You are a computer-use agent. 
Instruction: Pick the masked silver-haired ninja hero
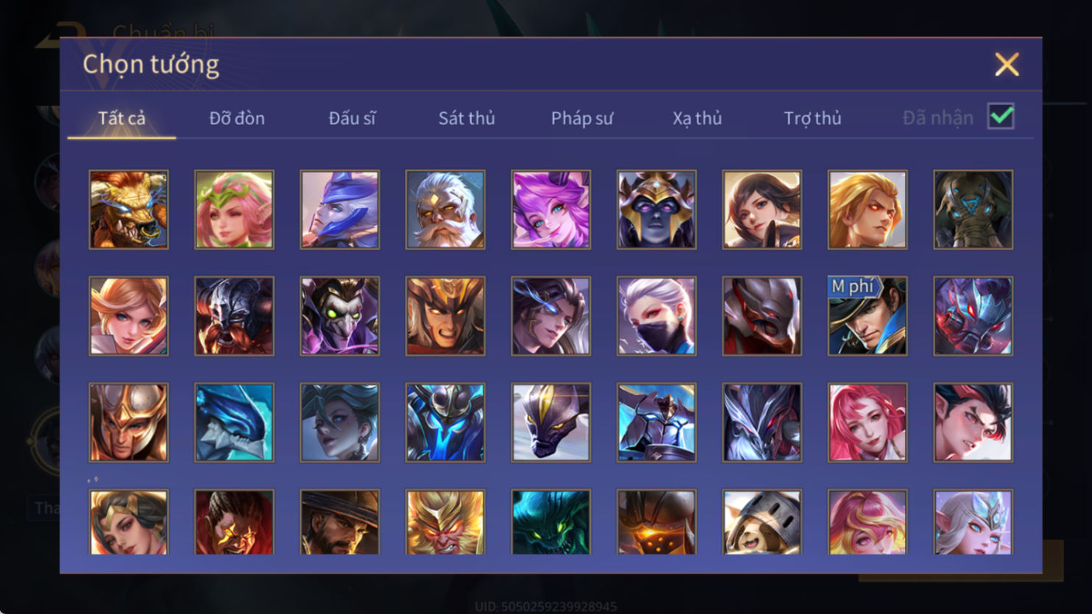(x=656, y=316)
